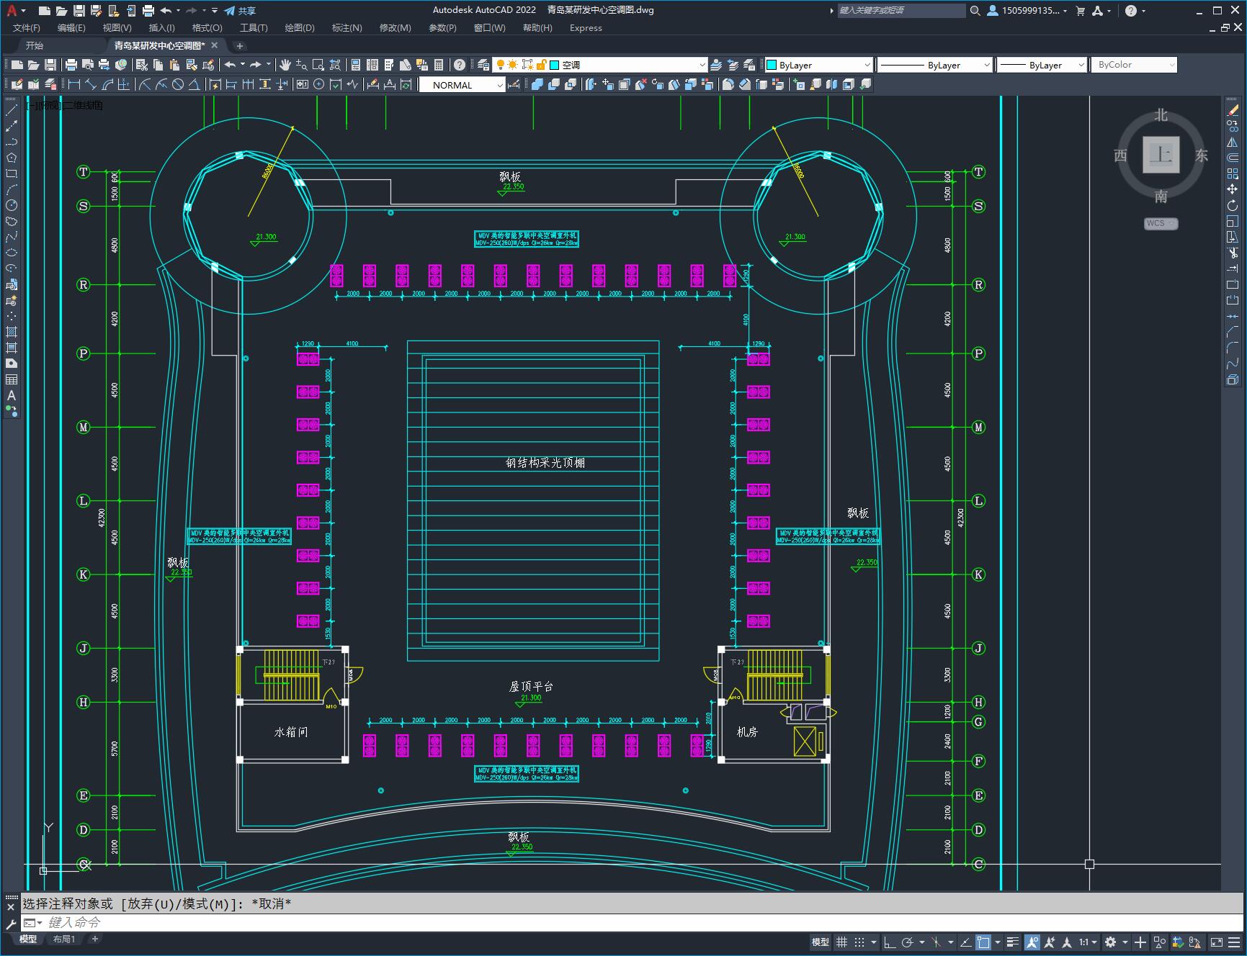
Task: Click the Pan hand tool icon
Action: [x=285, y=65]
